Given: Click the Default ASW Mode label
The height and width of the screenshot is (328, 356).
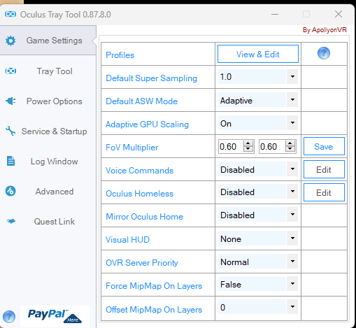Looking at the screenshot, I should pos(142,101).
